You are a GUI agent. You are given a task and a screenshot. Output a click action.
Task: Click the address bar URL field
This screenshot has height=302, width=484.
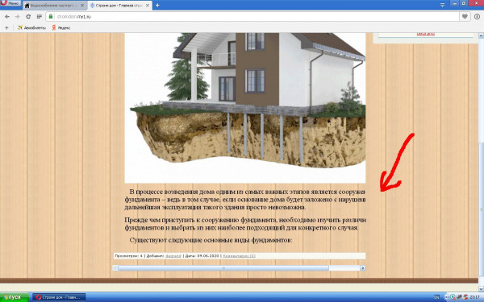click(x=253, y=17)
